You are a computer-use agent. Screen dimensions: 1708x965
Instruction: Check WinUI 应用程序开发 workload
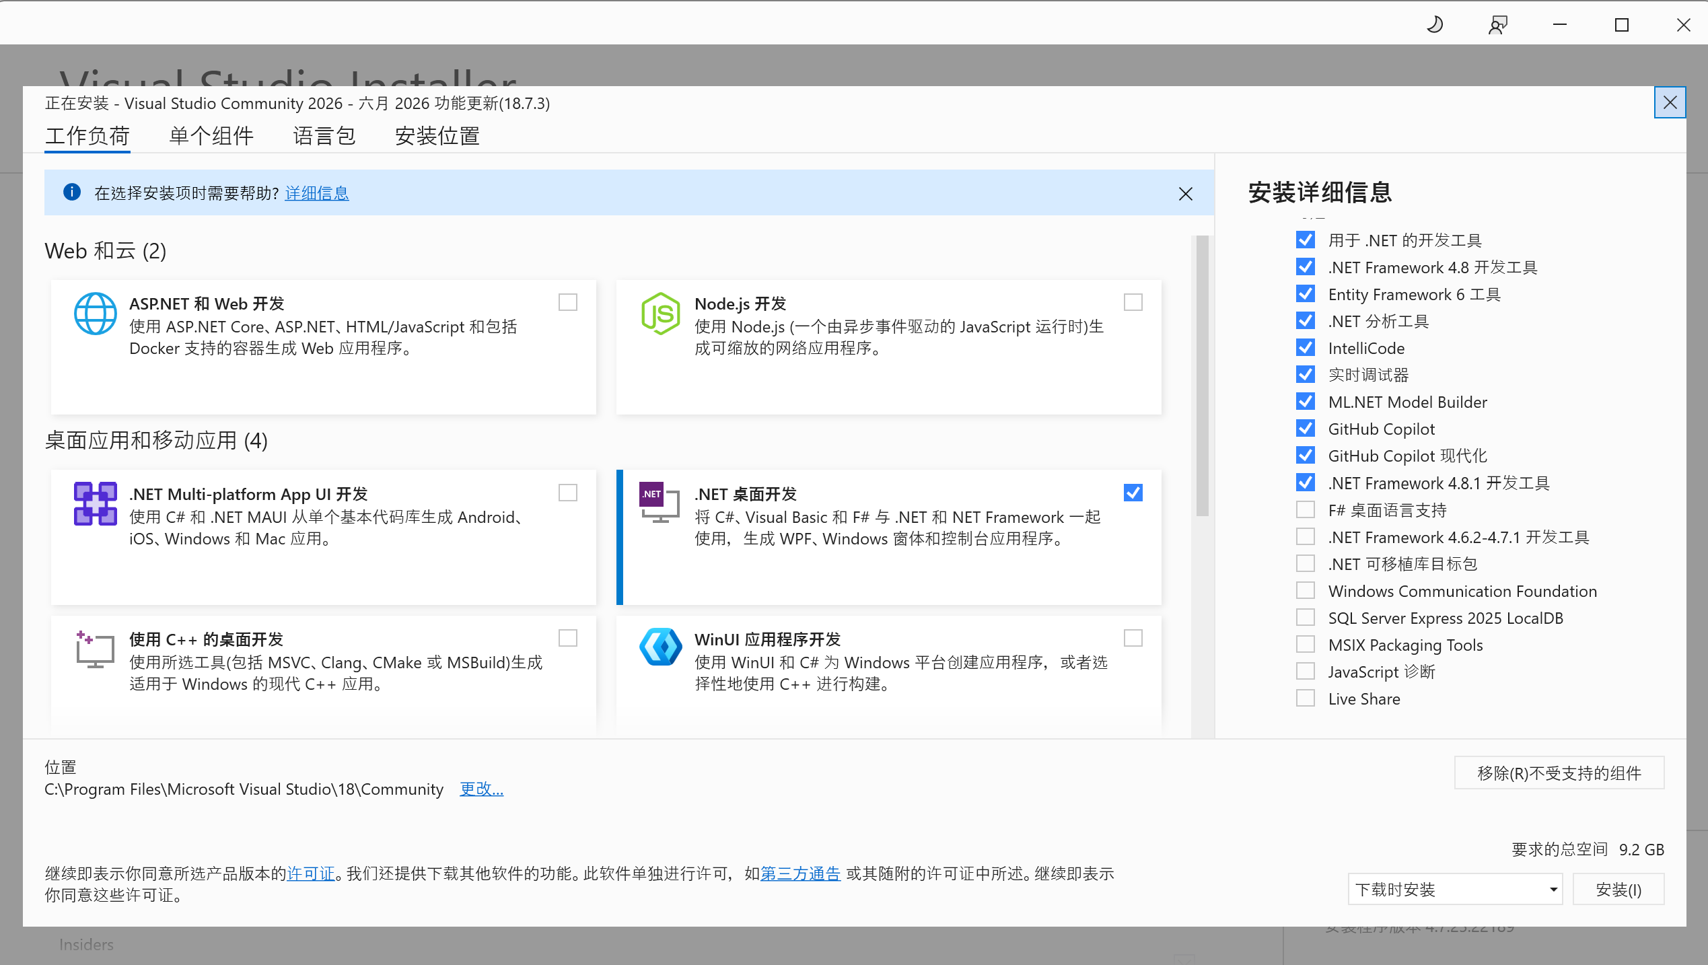pyautogui.click(x=1133, y=638)
